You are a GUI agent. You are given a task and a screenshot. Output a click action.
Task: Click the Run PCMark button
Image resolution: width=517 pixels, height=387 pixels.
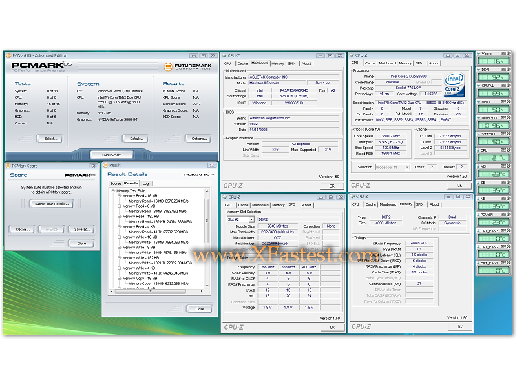[x=112, y=154]
